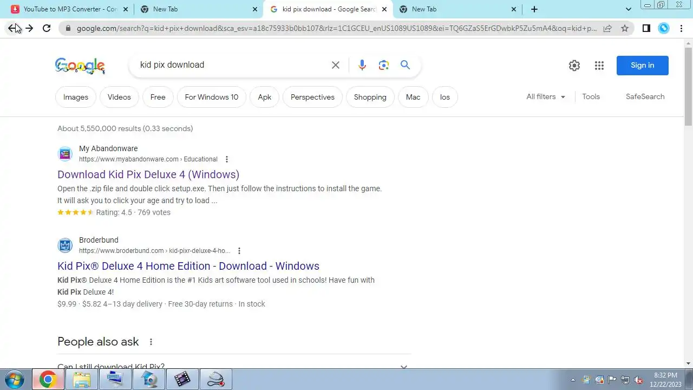Close the kid pix download tab

click(x=384, y=9)
